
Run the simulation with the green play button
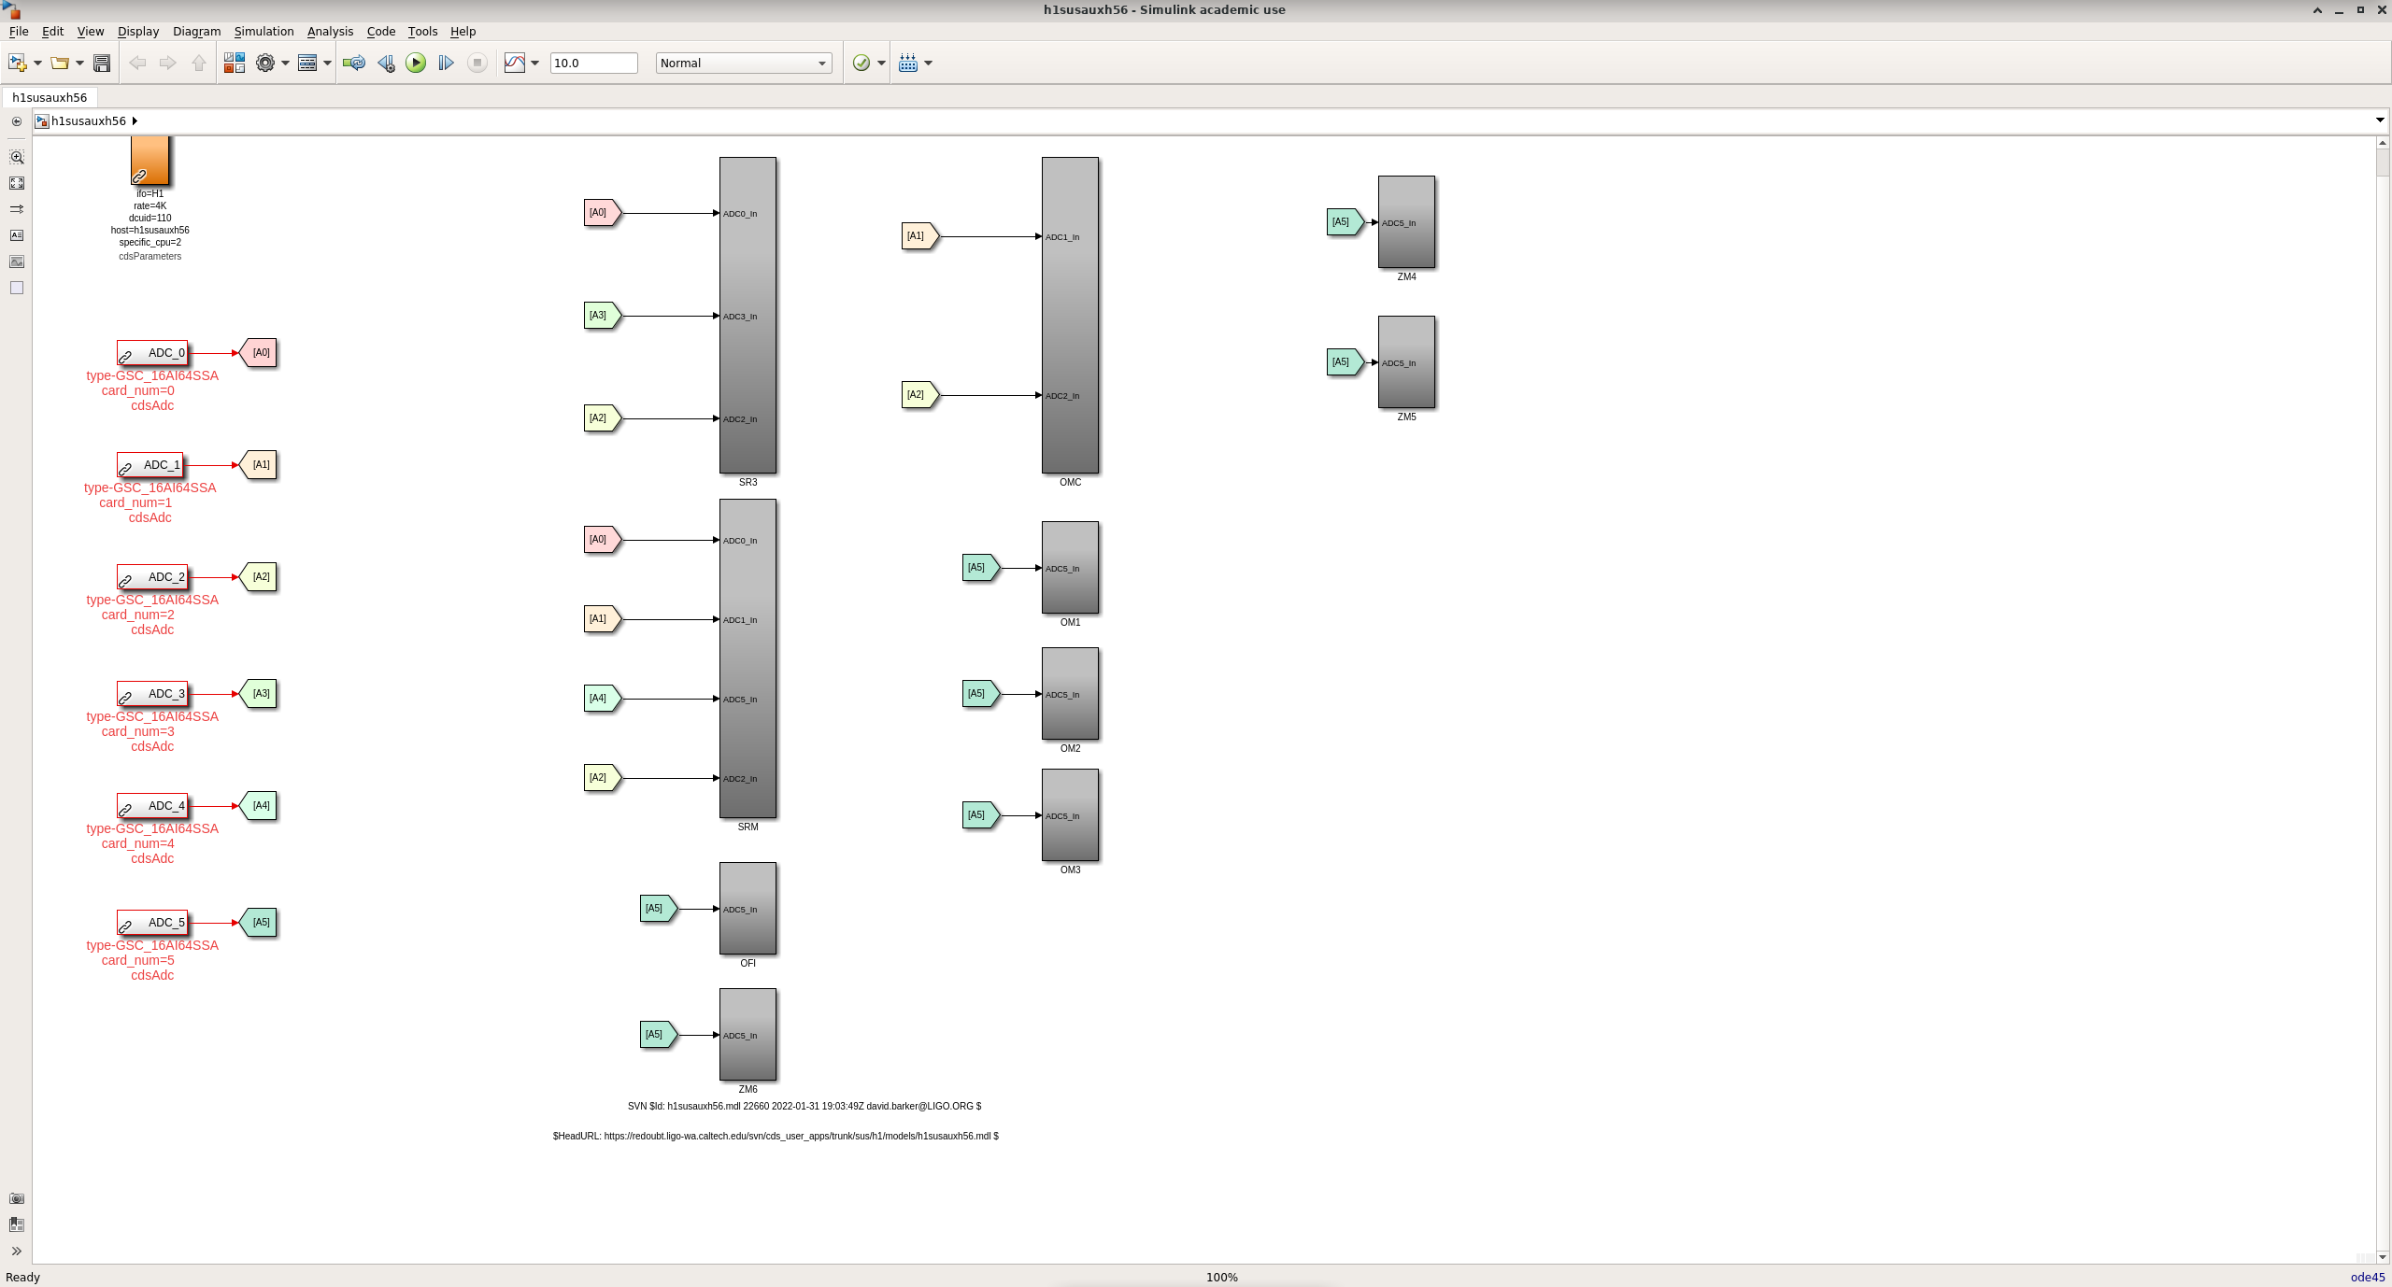[416, 63]
